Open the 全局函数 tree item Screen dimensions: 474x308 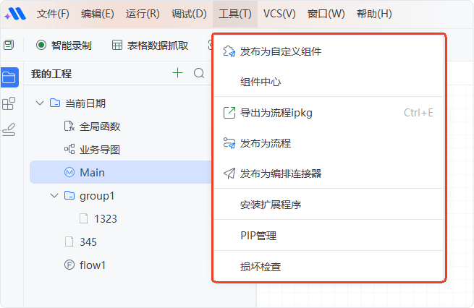pos(99,127)
